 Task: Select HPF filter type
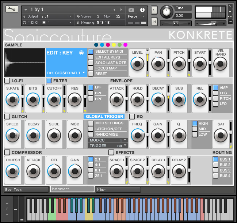91,99
